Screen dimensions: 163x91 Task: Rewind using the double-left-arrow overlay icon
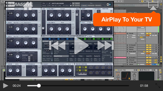[x=58, y=45]
